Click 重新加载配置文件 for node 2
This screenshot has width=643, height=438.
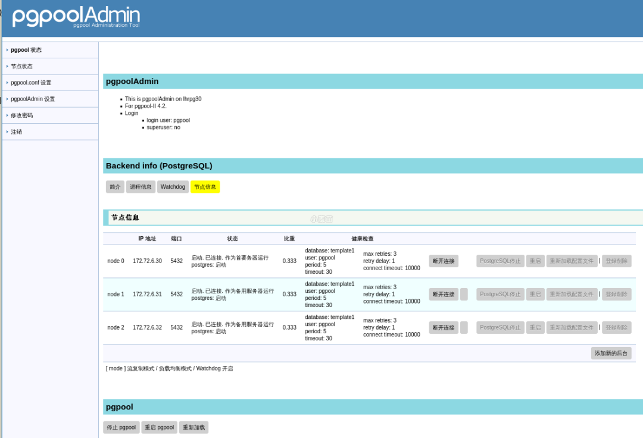(572, 327)
